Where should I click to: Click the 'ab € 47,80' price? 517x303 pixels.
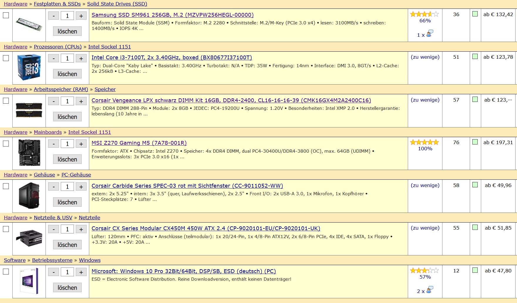(x=498, y=271)
